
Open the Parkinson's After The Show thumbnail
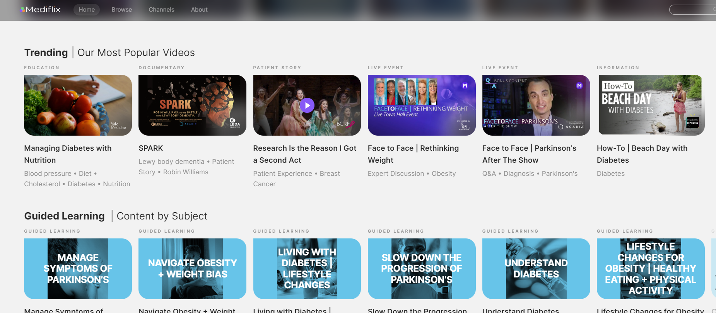(x=536, y=105)
